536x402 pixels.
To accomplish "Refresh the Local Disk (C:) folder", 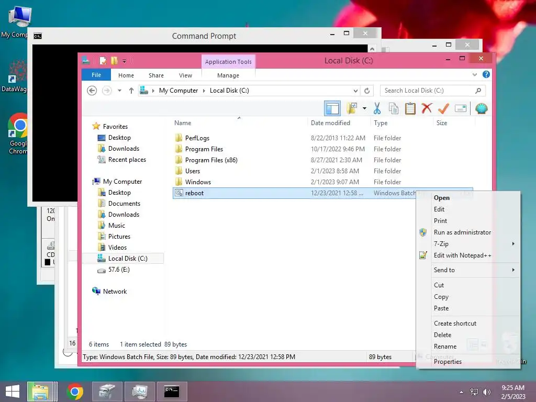I will 367,91.
